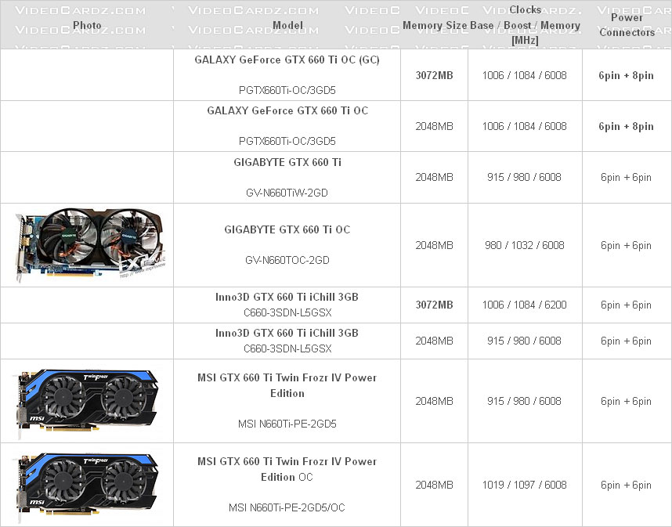
Task: Click clock values 1006 / 1084 / 6200
Action: pyautogui.click(x=525, y=305)
